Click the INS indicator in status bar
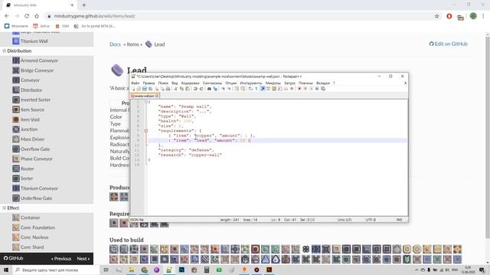This screenshot has height=275, width=490. pos(399,220)
